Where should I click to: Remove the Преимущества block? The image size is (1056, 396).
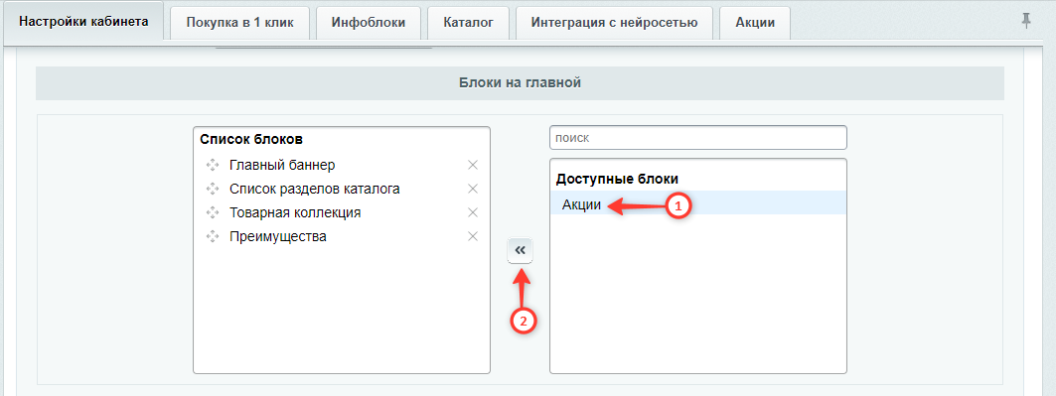point(473,236)
